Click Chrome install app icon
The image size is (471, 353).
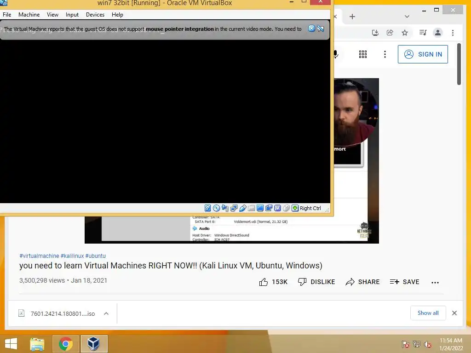pos(375,33)
